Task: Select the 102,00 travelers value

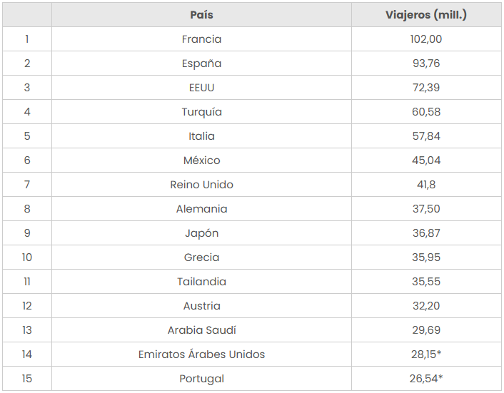Action: click(426, 39)
